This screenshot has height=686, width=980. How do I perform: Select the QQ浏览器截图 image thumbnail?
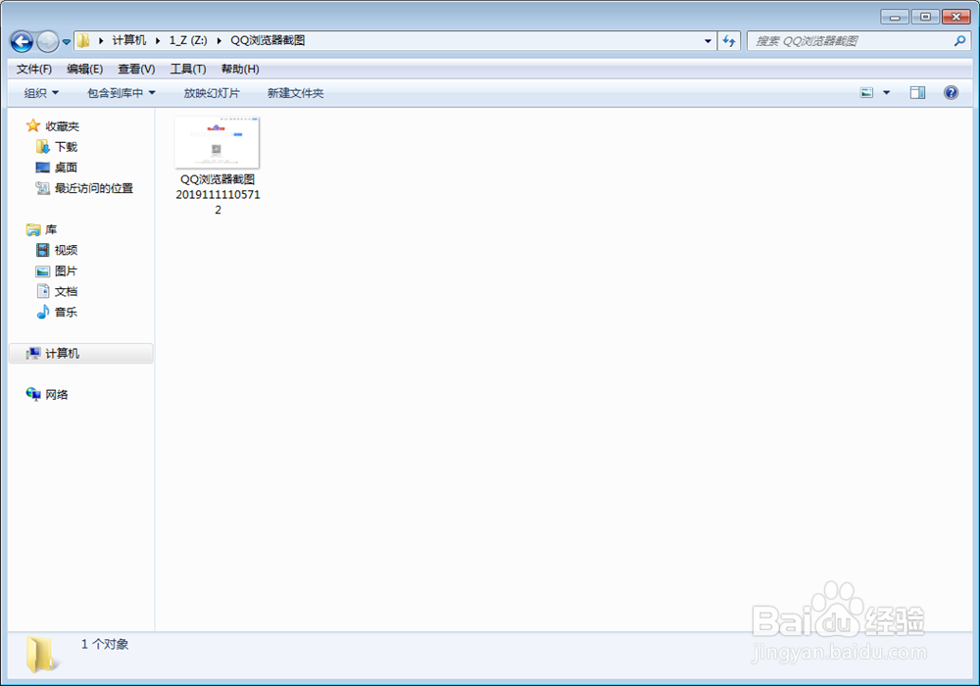coord(217,142)
